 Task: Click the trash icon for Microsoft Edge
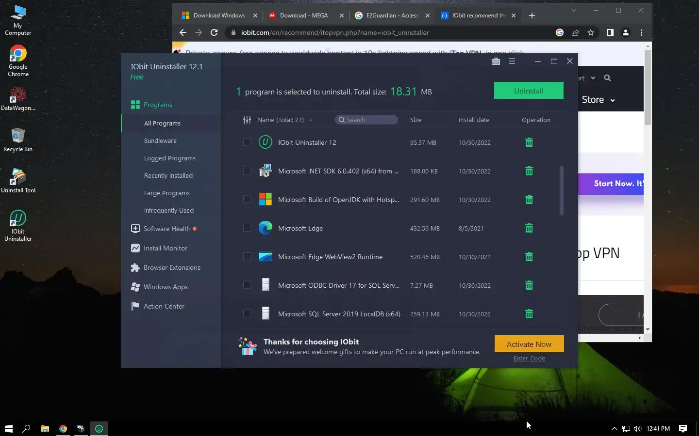point(529,228)
